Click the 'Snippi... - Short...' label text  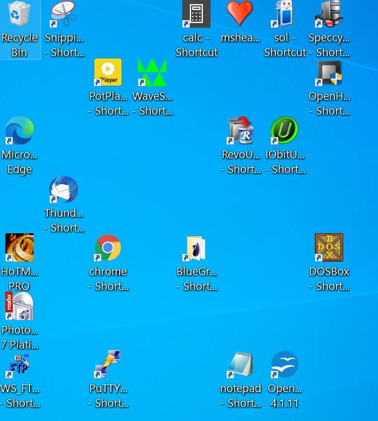point(64,45)
